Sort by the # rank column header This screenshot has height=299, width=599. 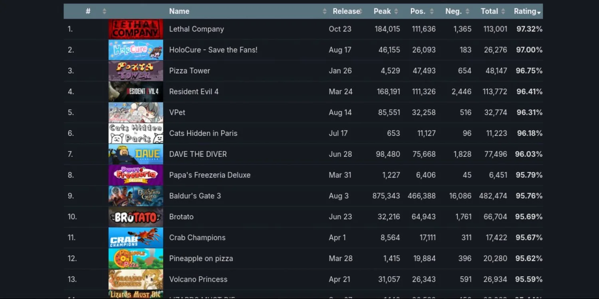88,11
